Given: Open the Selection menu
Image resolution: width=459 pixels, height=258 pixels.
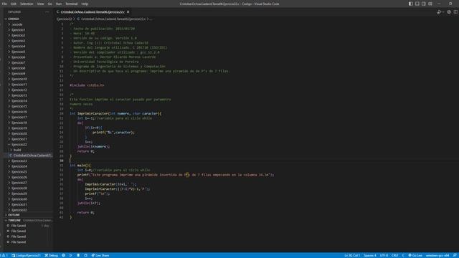Looking at the screenshot, I should [27, 4].
